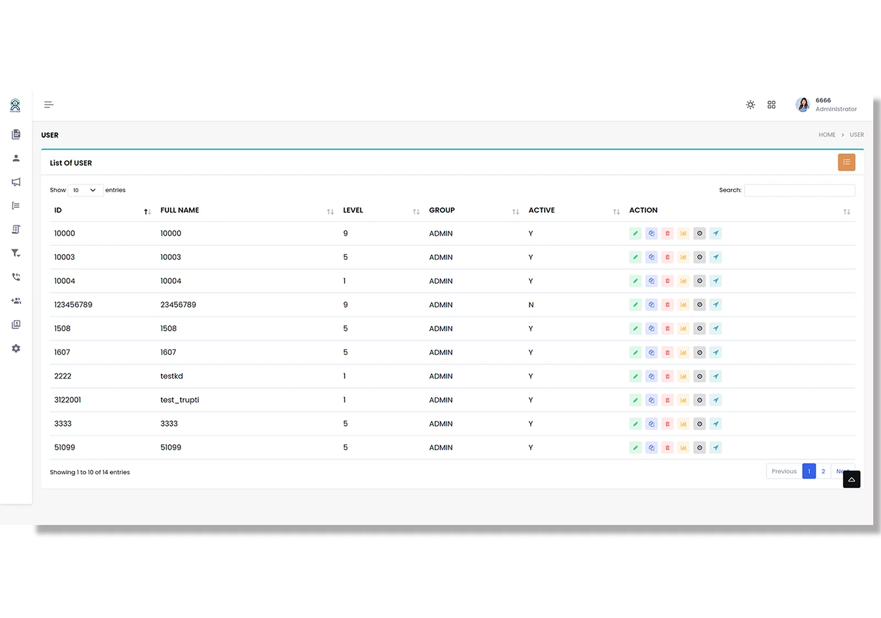Open the filter icon in sidebar
Screen dimensions: 881x618
pyautogui.click(x=16, y=253)
